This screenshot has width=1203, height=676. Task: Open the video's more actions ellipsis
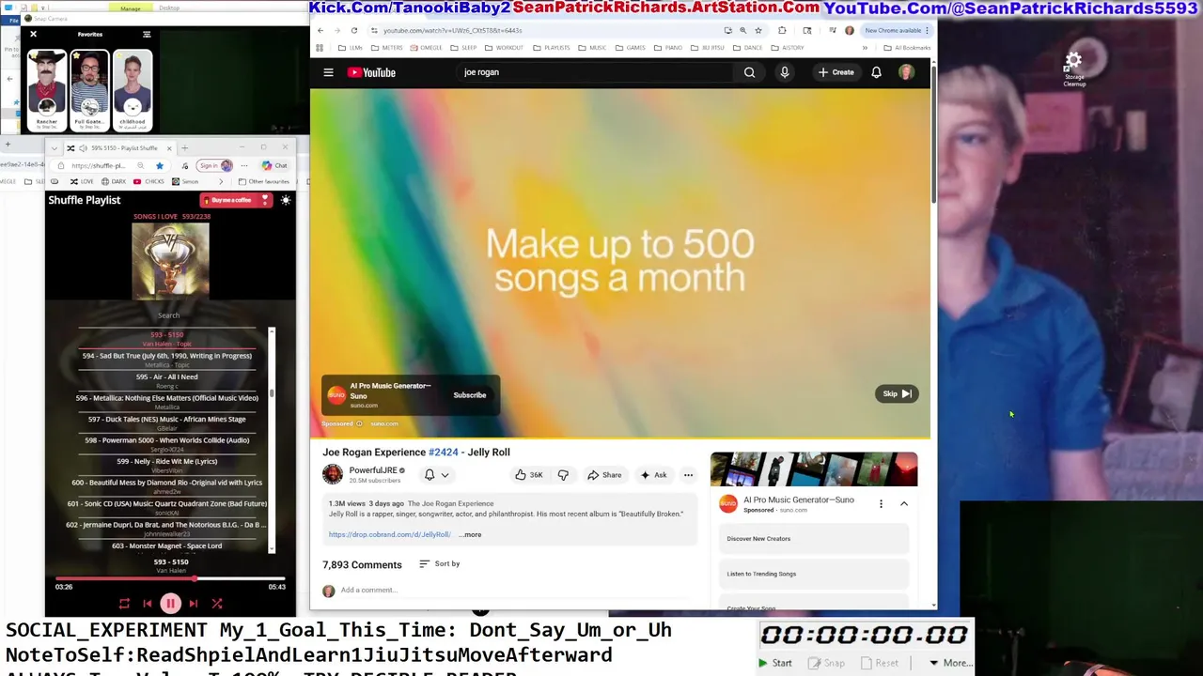point(688,475)
